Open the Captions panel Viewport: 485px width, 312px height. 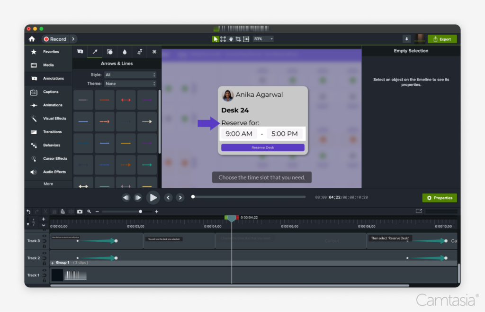[x=48, y=92]
